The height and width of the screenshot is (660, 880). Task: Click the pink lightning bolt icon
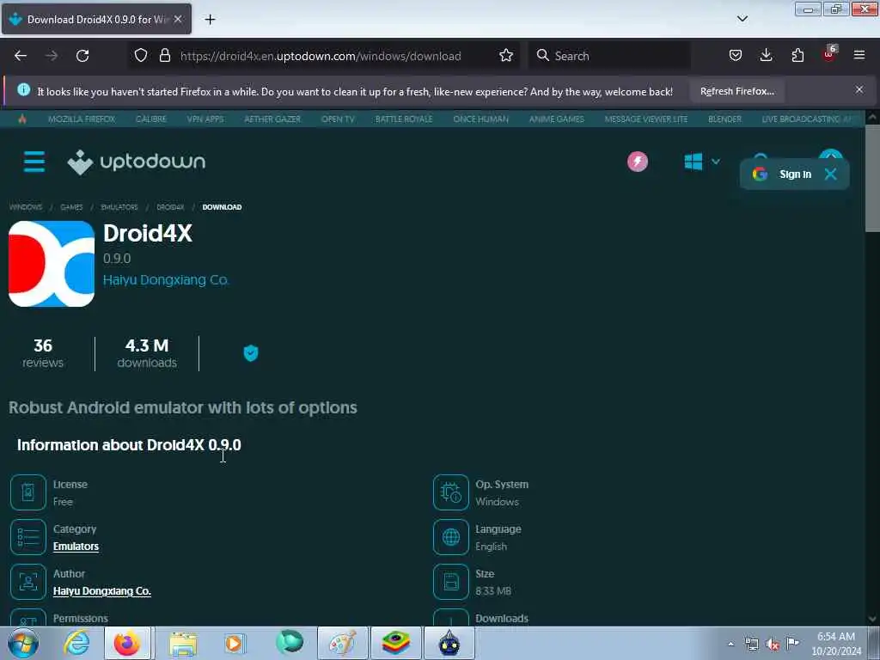[637, 162]
